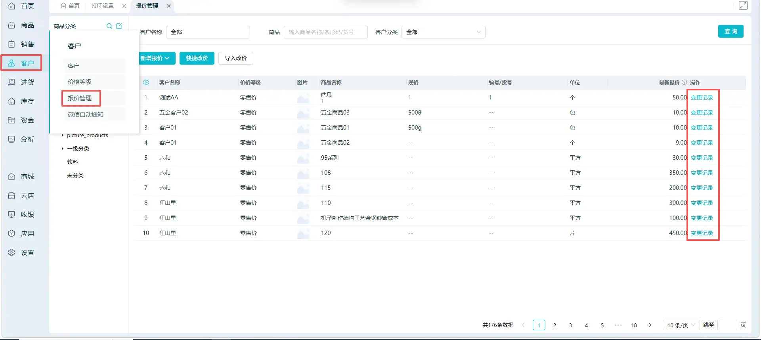Viewport: 761px width, 340px height.
Task: Open the 销售 sales sidebar icon
Action: tap(12, 44)
